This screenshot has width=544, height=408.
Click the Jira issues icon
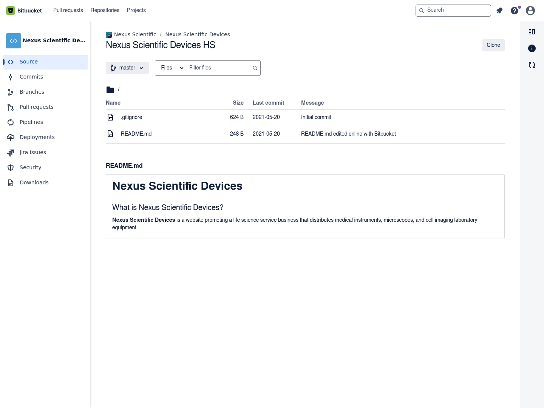[11, 153]
